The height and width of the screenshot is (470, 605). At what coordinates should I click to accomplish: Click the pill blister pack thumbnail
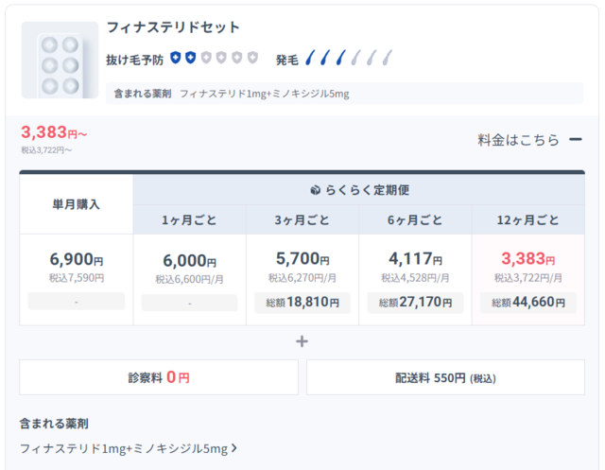[x=60, y=61]
